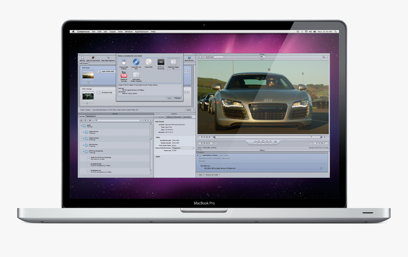The height and width of the screenshot is (257, 408).
Task: Select the Publish to YouTube template
Action: tap(124, 75)
